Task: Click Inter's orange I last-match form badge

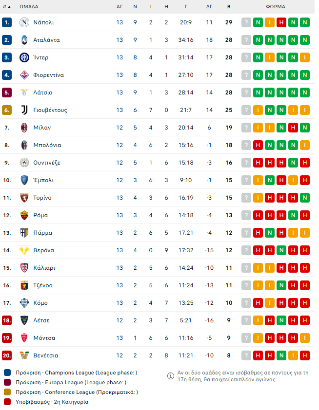Action: (x=305, y=57)
